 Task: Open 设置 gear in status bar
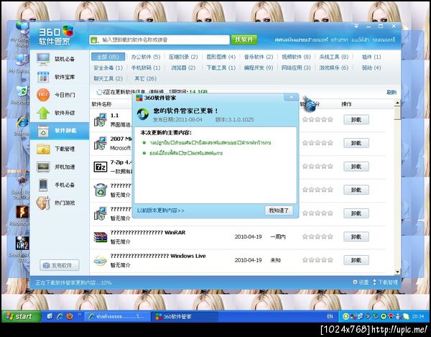click(x=361, y=282)
